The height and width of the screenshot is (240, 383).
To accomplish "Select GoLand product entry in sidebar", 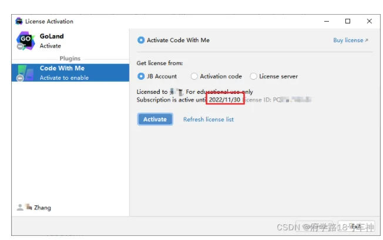I will [x=70, y=41].
